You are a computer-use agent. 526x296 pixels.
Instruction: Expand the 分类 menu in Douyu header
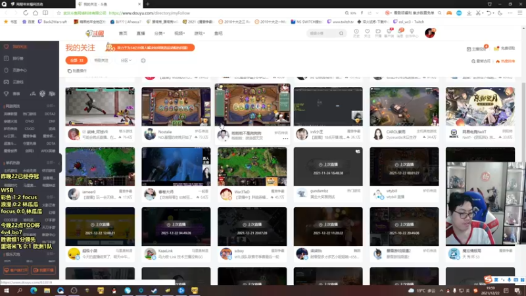(159, 34)
